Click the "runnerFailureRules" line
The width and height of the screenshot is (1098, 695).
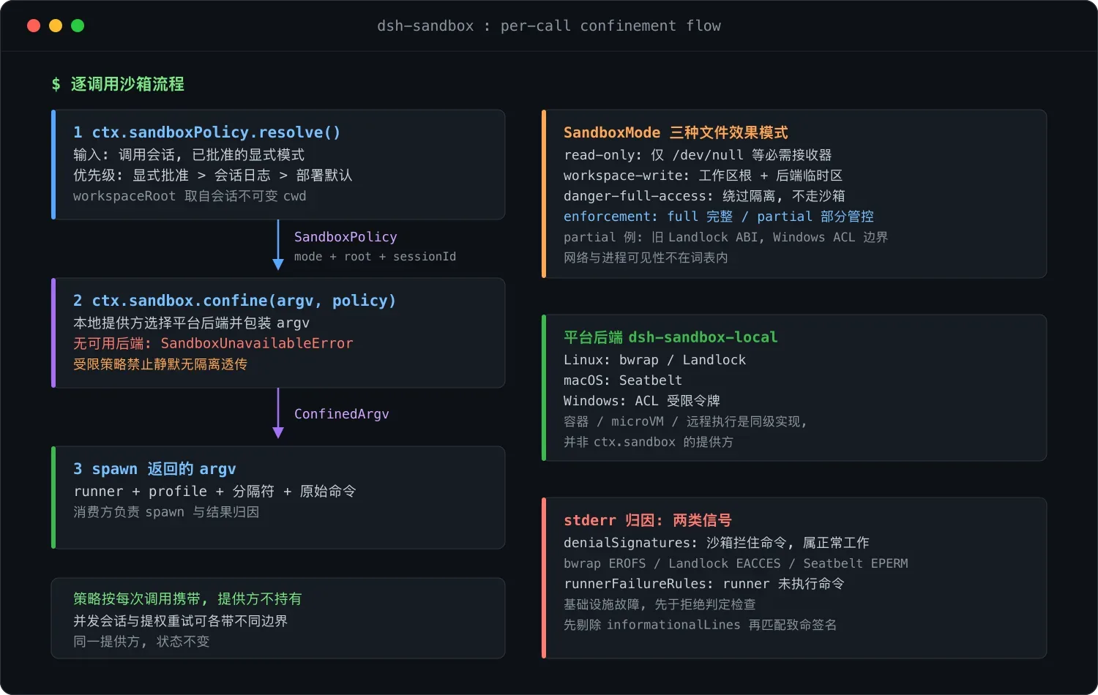(x=704, y=584)
